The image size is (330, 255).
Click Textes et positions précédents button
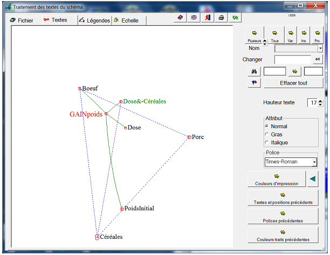click(x=283, y=198)
